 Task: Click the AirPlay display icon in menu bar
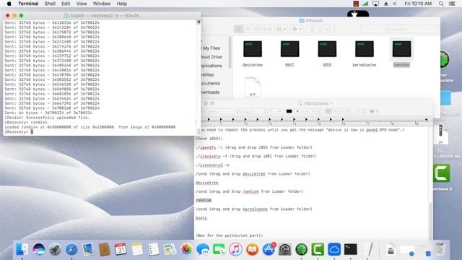click(x=375, y=4)
